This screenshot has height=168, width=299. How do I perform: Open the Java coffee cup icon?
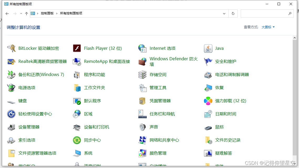[x=208, y=48]
